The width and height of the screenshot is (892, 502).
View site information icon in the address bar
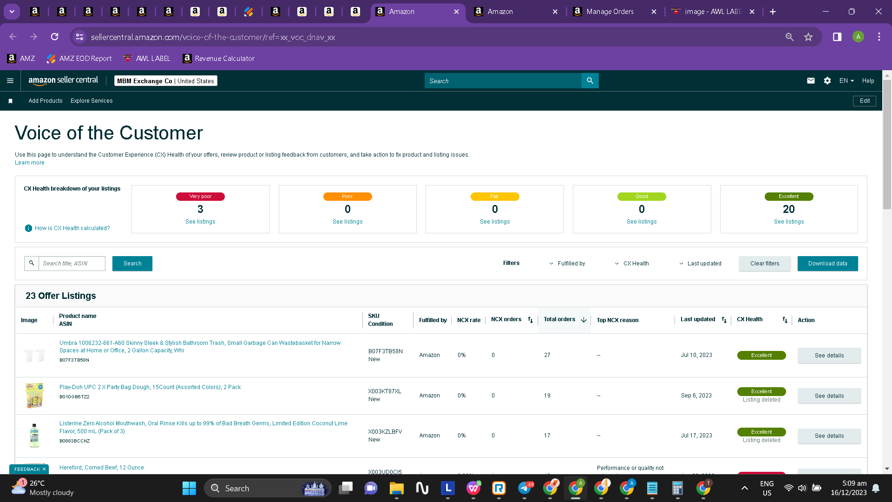79,37
